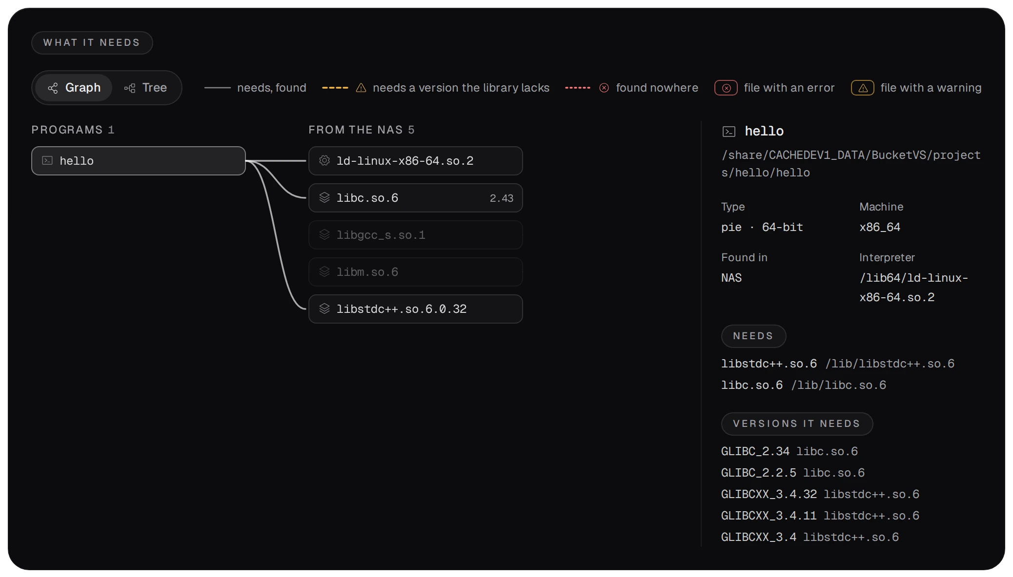Click the x86_64 machine value
This screenshot has height=577, width=1013.
coord(880,227)
